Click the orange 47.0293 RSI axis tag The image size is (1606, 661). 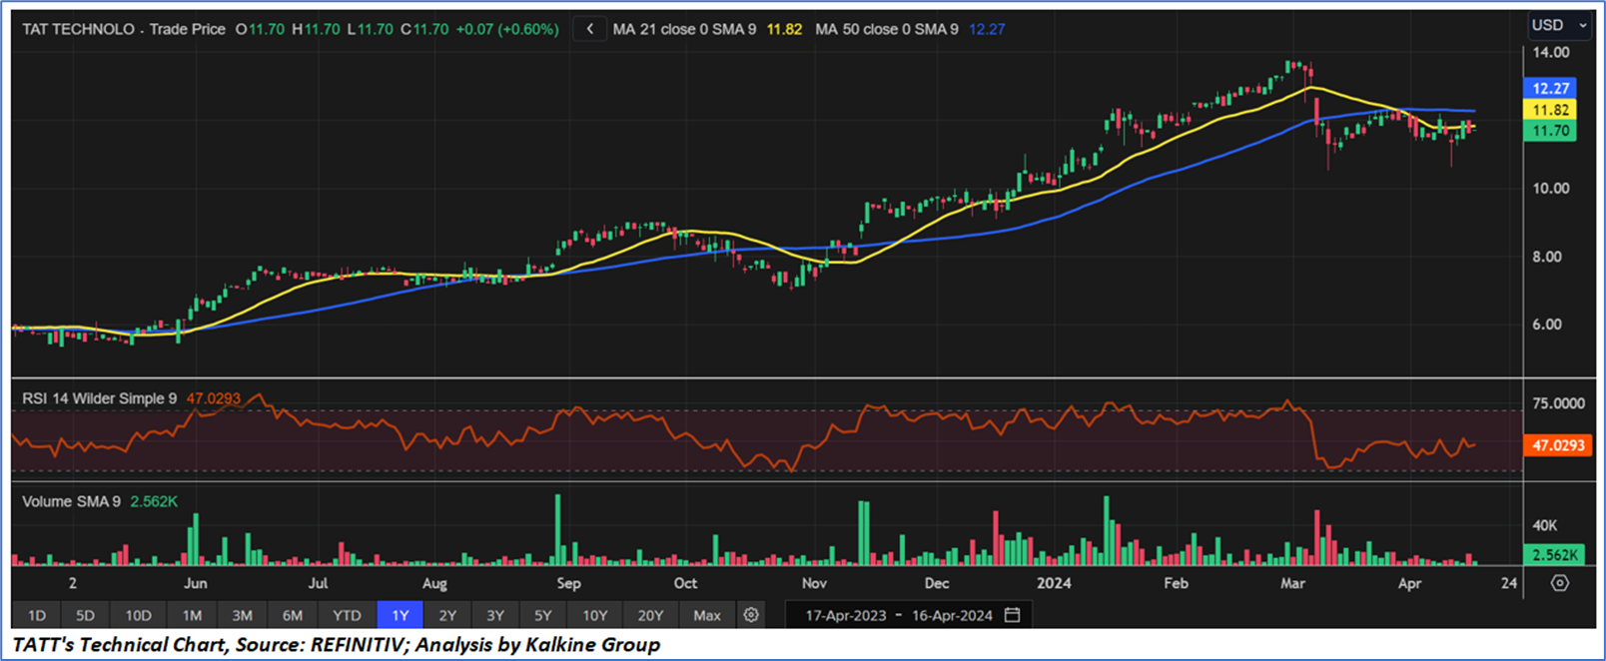[1558, 445]
